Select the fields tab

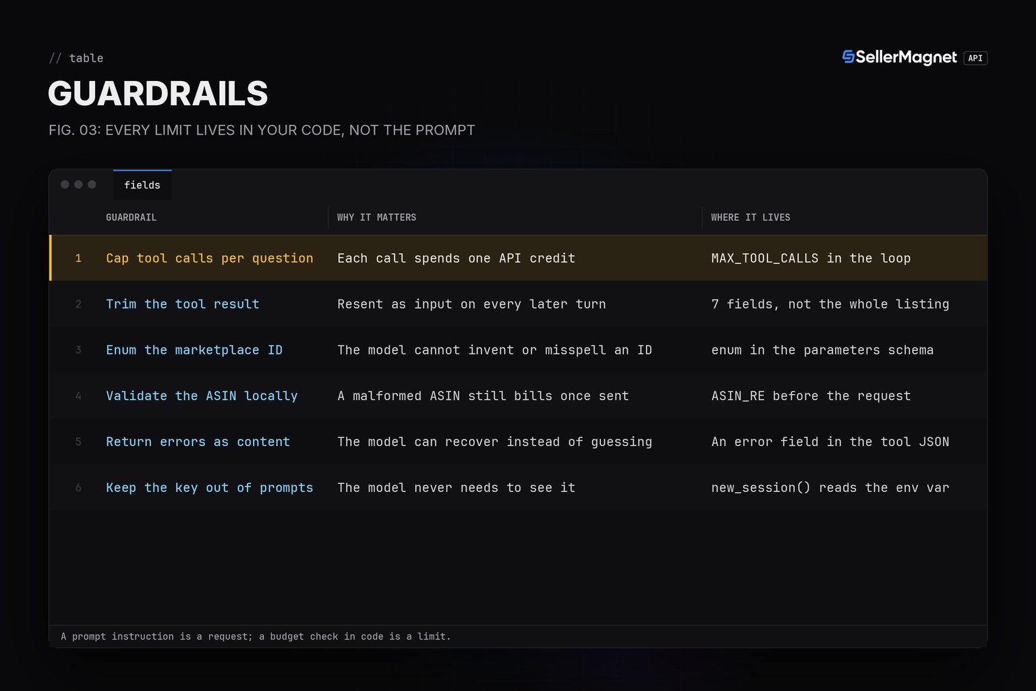[142, 185]
